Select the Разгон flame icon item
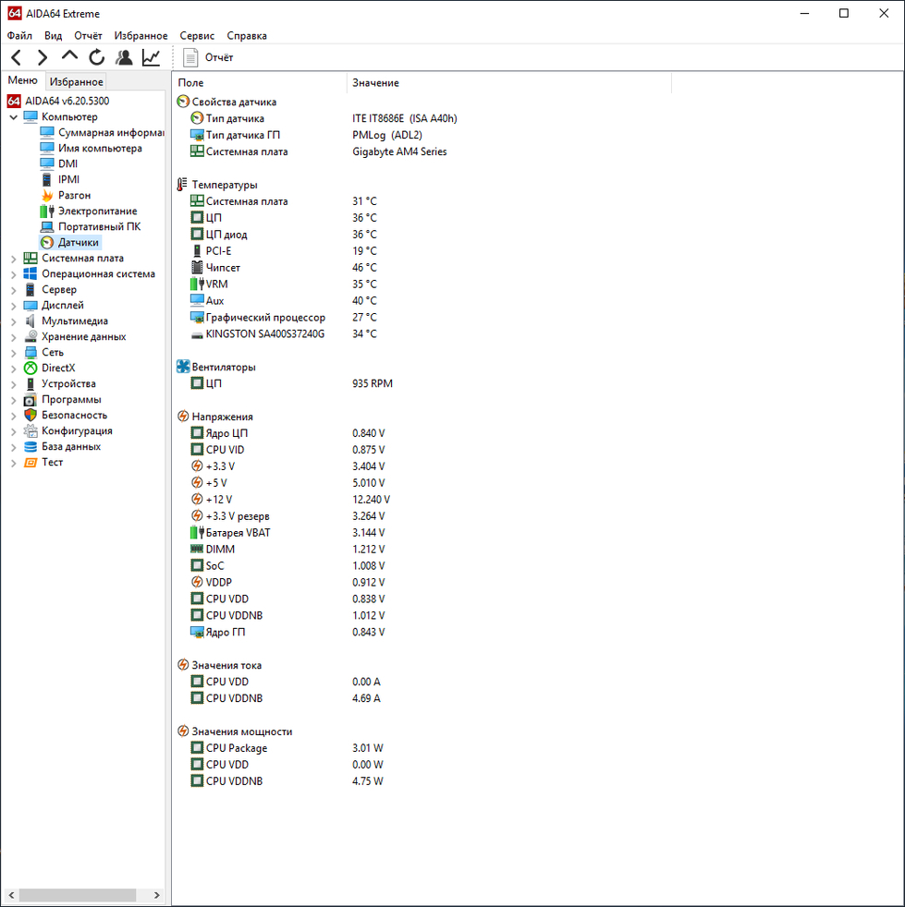The height and width of the screenshot is (907, 905). (x=74, y=195)
